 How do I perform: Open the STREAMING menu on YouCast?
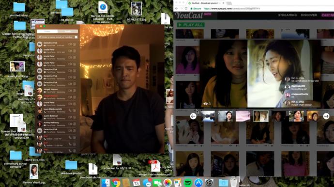click(x=288, y=15)
